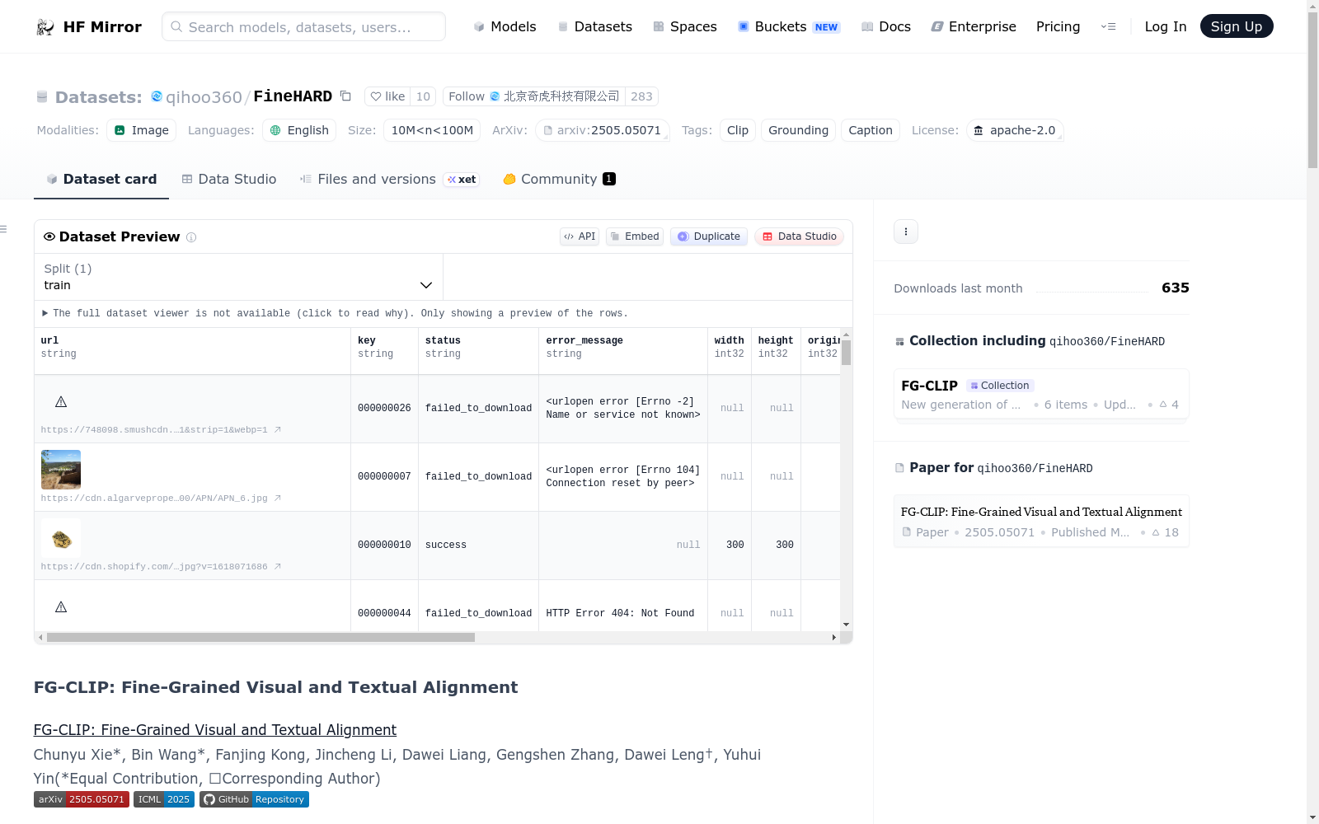
Task: Click the preview table vertical scrollbar
Action: [x=847, y=353]
